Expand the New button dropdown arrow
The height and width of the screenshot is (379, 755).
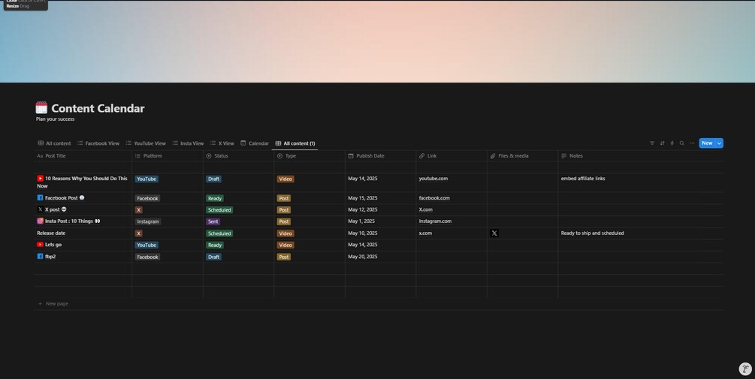click(x=720, y=143)
